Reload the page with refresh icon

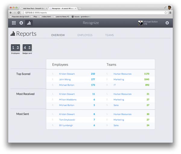[x=19, y=13]
